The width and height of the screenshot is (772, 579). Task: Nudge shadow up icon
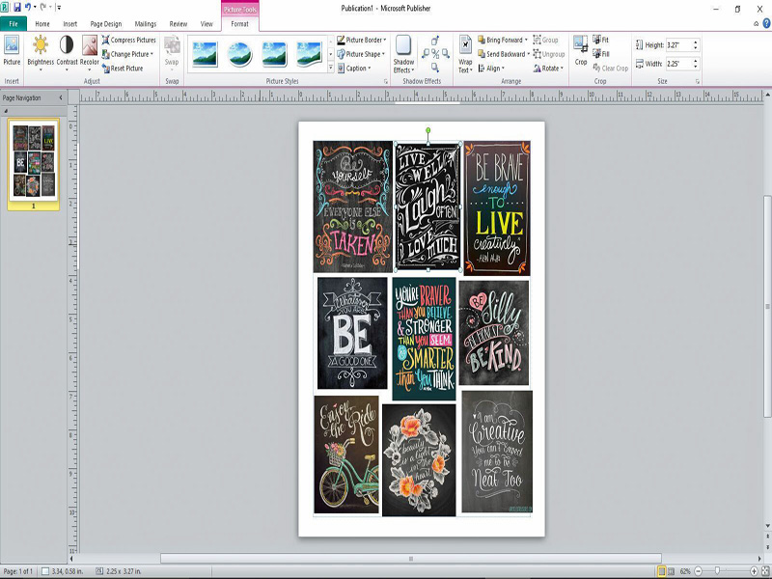435,41
